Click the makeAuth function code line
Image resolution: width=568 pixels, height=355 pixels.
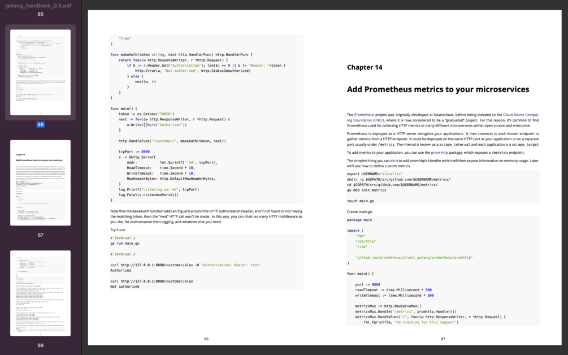pyautogui.click(x=181, y=55)
